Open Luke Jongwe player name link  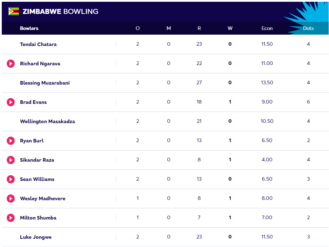pos(36,237)
